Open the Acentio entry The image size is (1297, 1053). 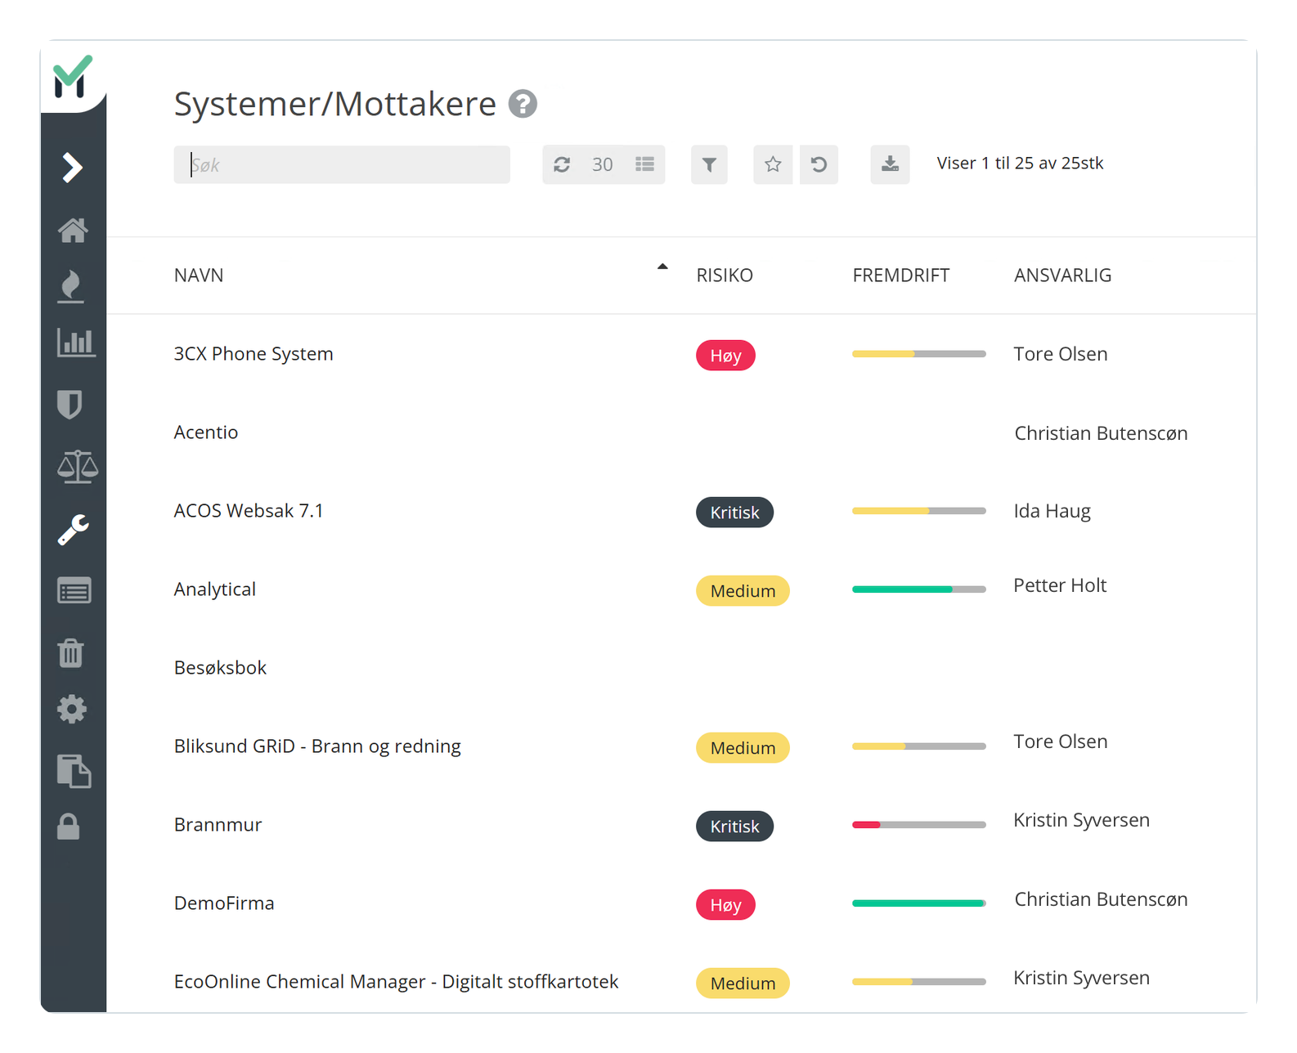[206, 432]
